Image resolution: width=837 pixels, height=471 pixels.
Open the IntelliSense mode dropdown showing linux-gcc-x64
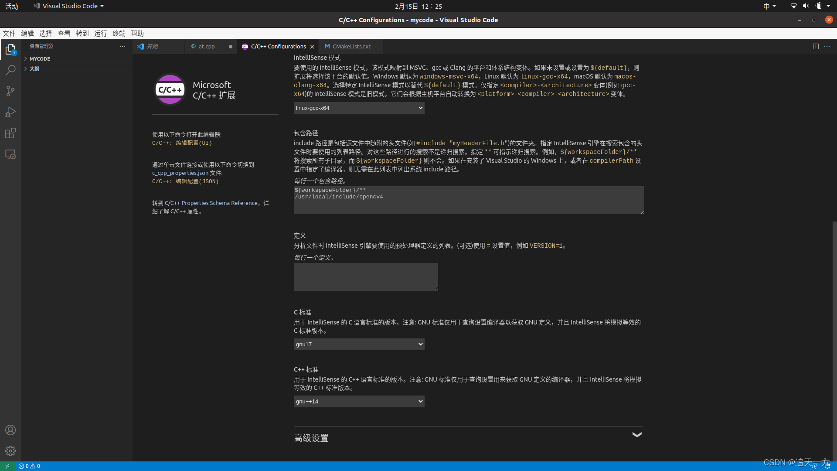coord(358,108)
